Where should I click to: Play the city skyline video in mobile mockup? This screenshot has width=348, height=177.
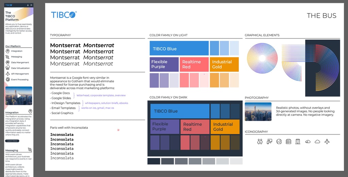(19, 96)
